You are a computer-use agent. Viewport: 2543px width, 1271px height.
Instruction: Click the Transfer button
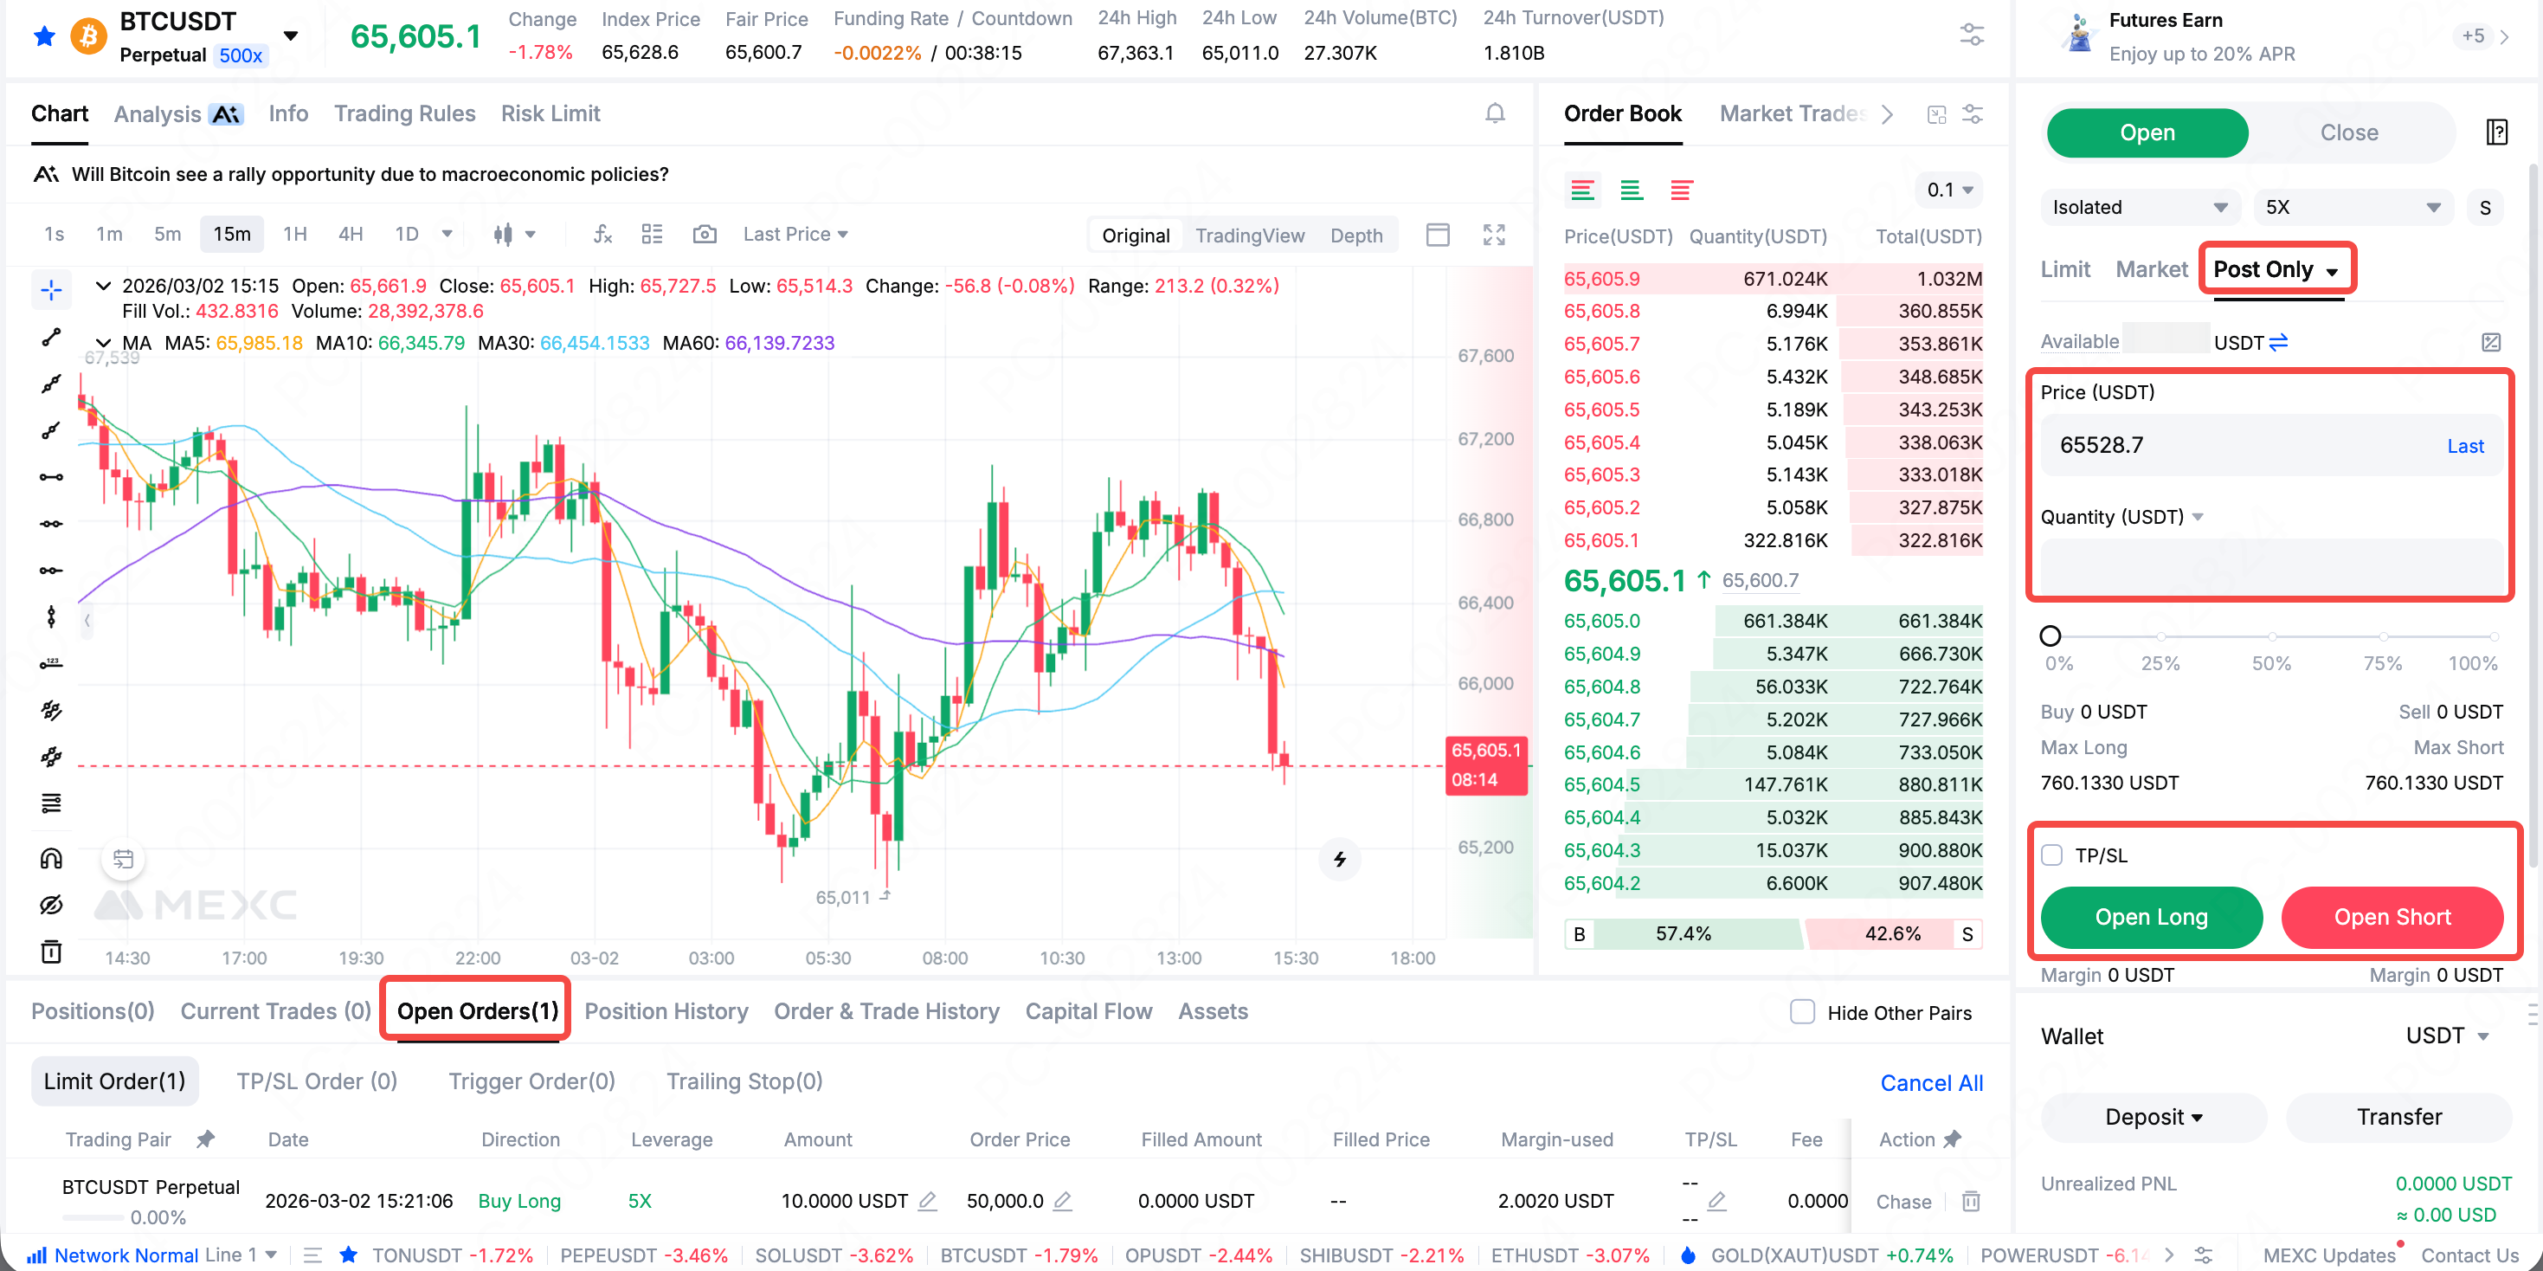click(x=2398, y=1117)
